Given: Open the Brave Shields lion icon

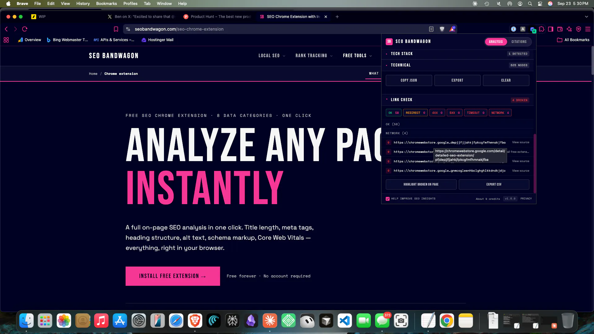Looking at the screenshot, I should point(442,29).
